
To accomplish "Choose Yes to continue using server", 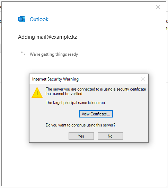I will tap(81, 136).
